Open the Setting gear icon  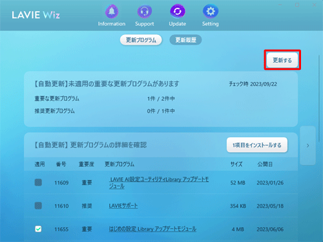211,11
